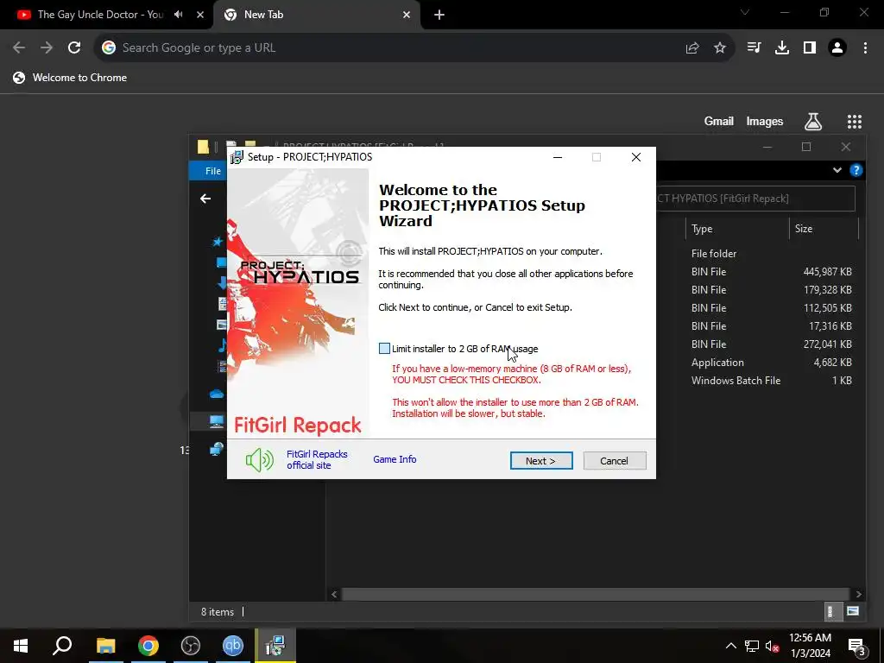The height and width of the screenshot is (663, 884).
Task: Select Network in Explorer navigation pane
Action: (x=217, y=449)
